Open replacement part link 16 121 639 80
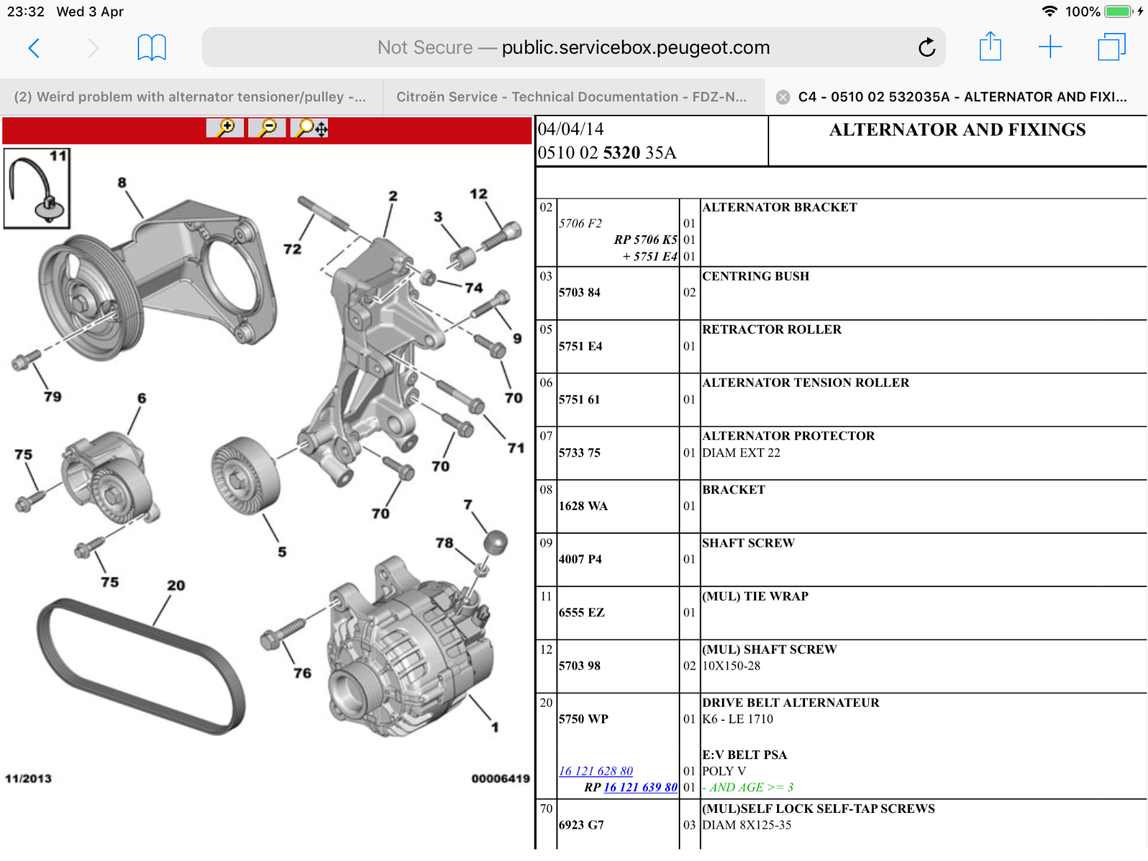1148x861 pixels. point(640,788)
